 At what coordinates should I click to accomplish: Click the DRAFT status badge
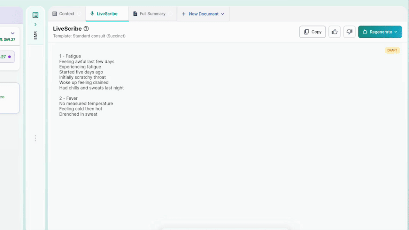(392, 50)
